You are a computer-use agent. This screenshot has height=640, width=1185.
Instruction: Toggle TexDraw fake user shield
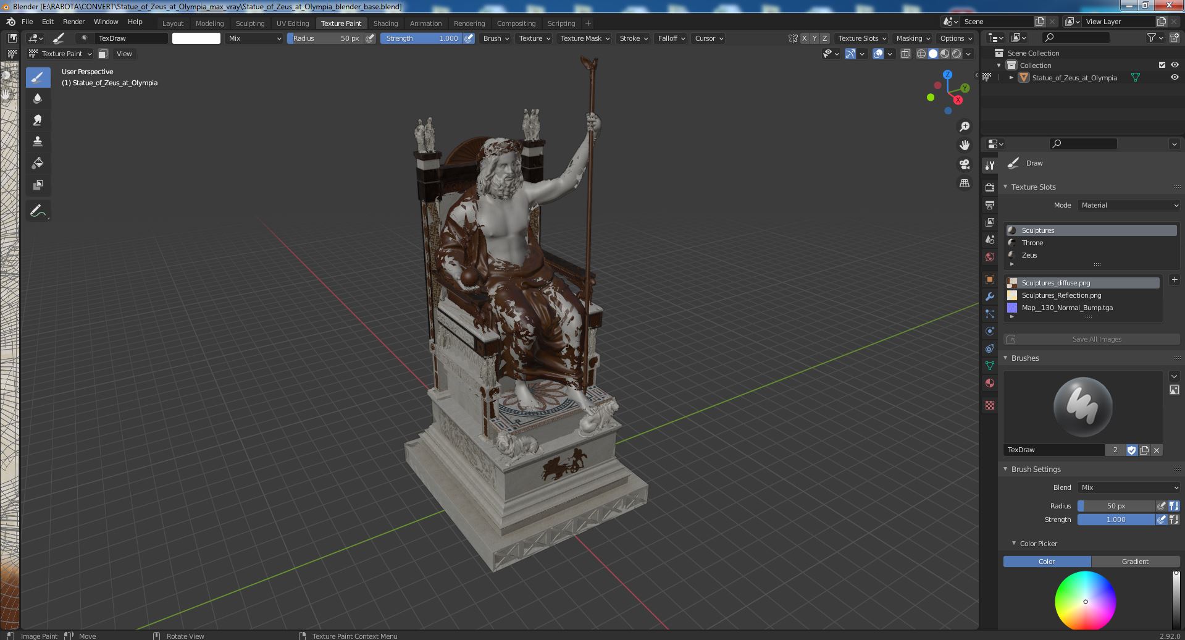[1131, 450]
